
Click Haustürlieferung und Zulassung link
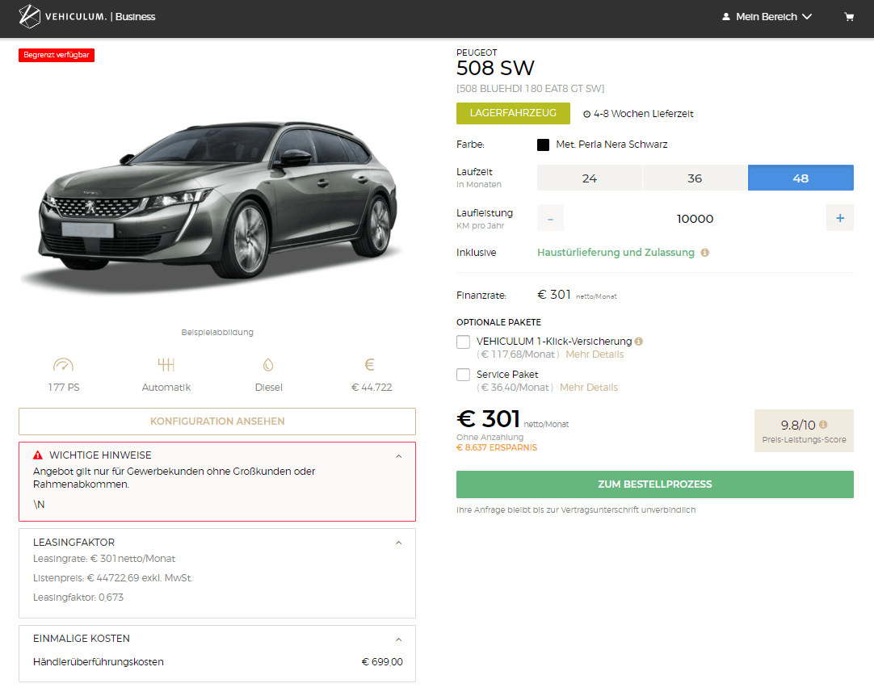click(616, 253)
